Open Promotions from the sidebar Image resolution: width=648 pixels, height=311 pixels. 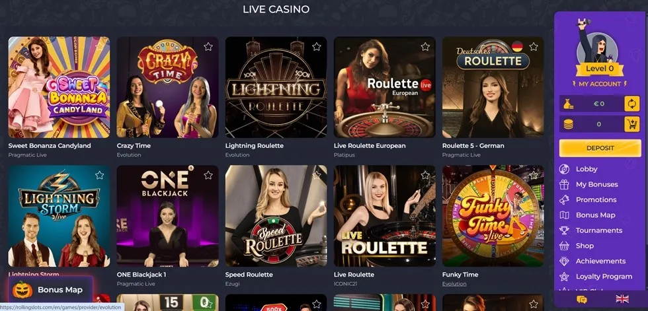click(596, 199)
